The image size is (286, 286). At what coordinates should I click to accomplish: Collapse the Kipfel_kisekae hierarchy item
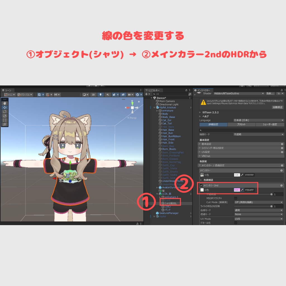[x=154, y=107]
